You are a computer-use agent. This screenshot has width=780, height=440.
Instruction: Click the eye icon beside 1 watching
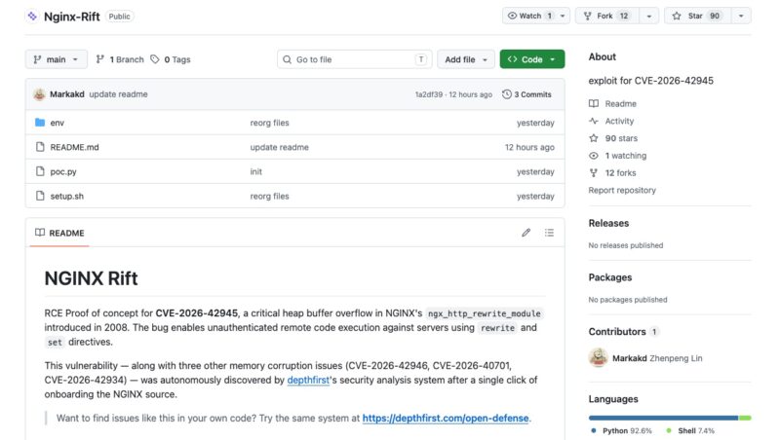tap(594, 156)
